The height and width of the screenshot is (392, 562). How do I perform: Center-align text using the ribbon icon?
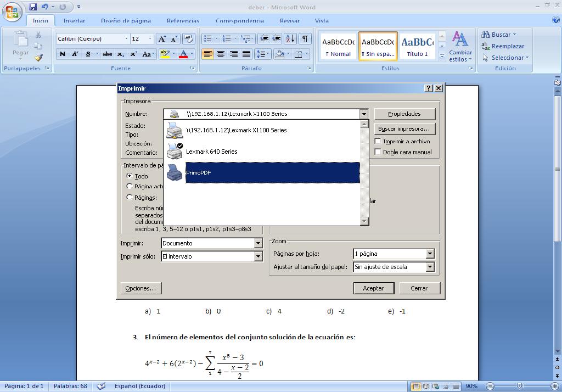[x=221, y=54]
